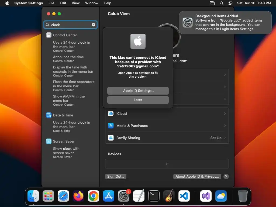Open GarageBand in the dock

(x=169, y=196)
